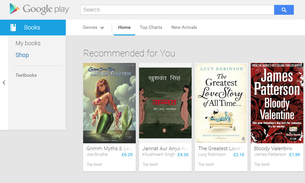305x183 pixels.
Task: Click Top book under Joe Brusha
Action: click(x=94, y=164)
